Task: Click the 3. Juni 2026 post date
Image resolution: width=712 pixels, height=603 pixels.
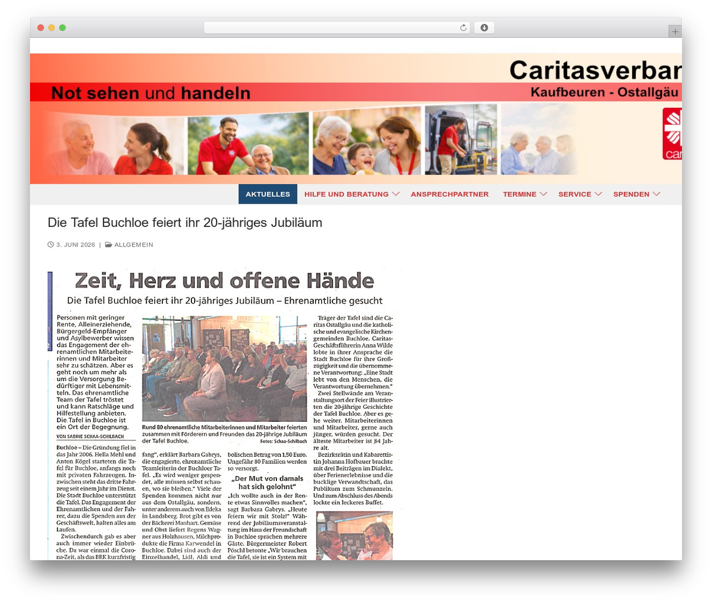Action: (x=76, y=245)
